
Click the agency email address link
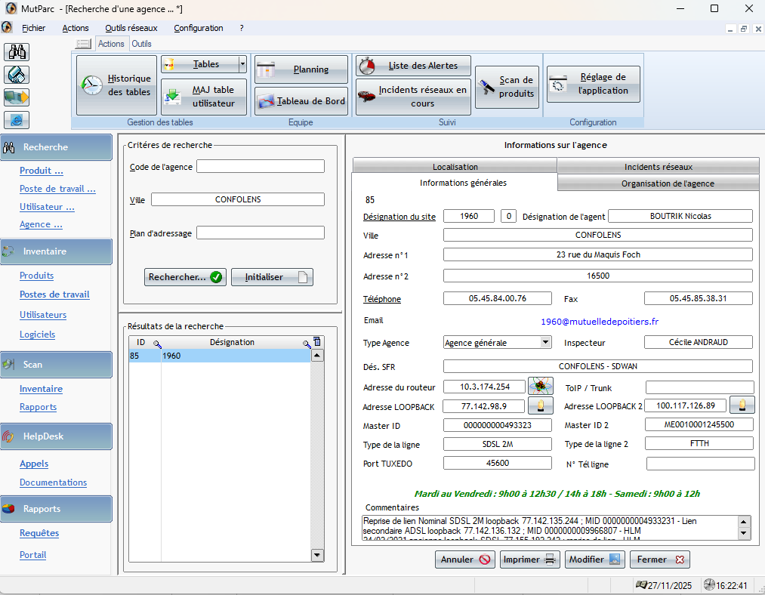pyautogui.click(x=599, y=321)
